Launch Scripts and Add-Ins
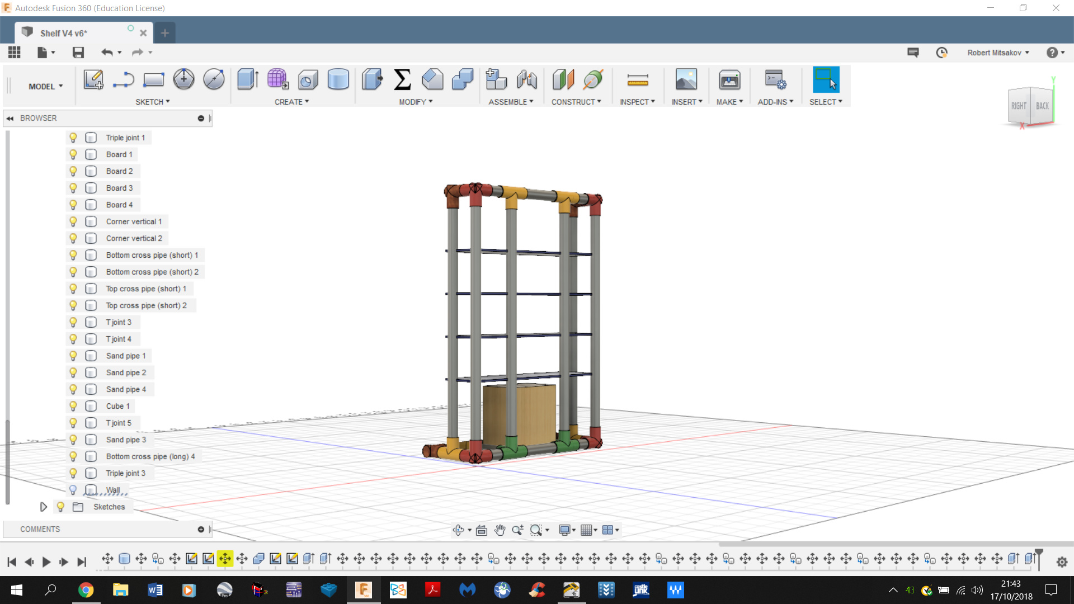The height and width of the screenshot is (604, 1074). click(776, 79)
